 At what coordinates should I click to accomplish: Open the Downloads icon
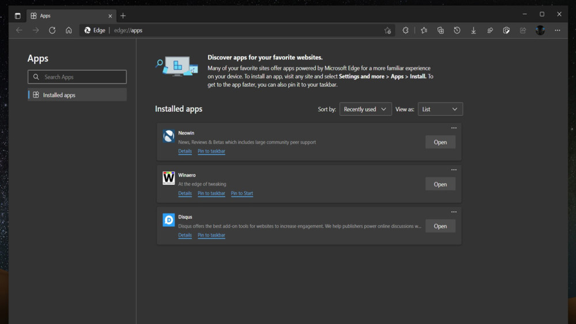coord(473,31)
